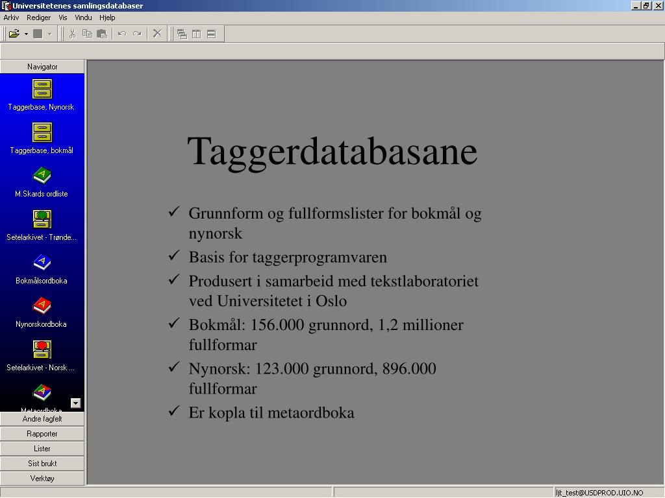
Task: Open Setelarkivet - Trønde... archive icon
Action: point(42,219)
